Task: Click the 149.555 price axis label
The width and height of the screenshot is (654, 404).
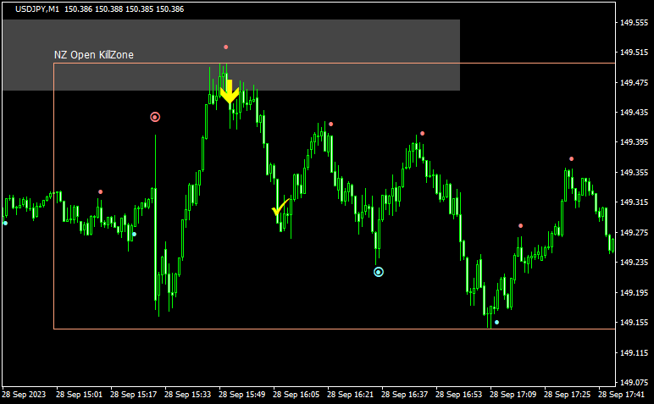Action: (634, 23)
